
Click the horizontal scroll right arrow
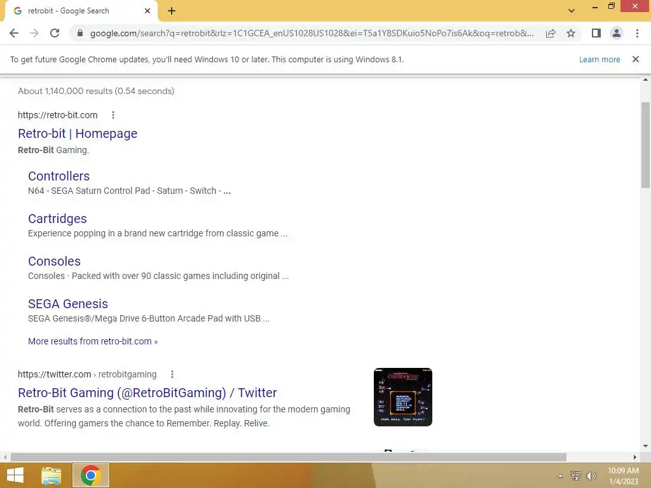click(635, 457)
